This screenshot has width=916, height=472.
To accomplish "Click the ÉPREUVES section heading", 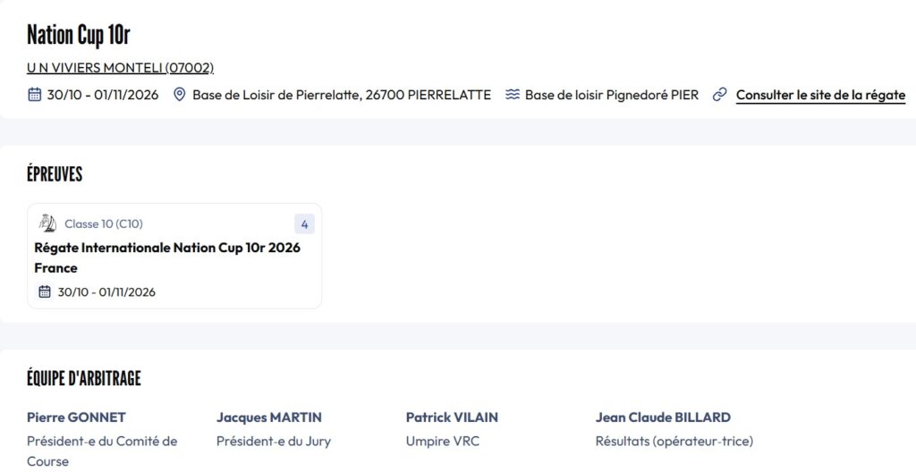I will pos(55,174).
